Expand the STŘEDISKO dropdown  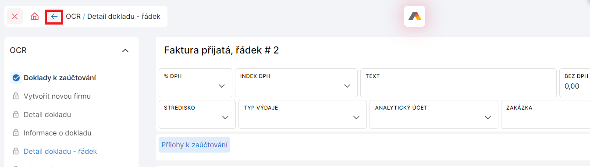197,114
